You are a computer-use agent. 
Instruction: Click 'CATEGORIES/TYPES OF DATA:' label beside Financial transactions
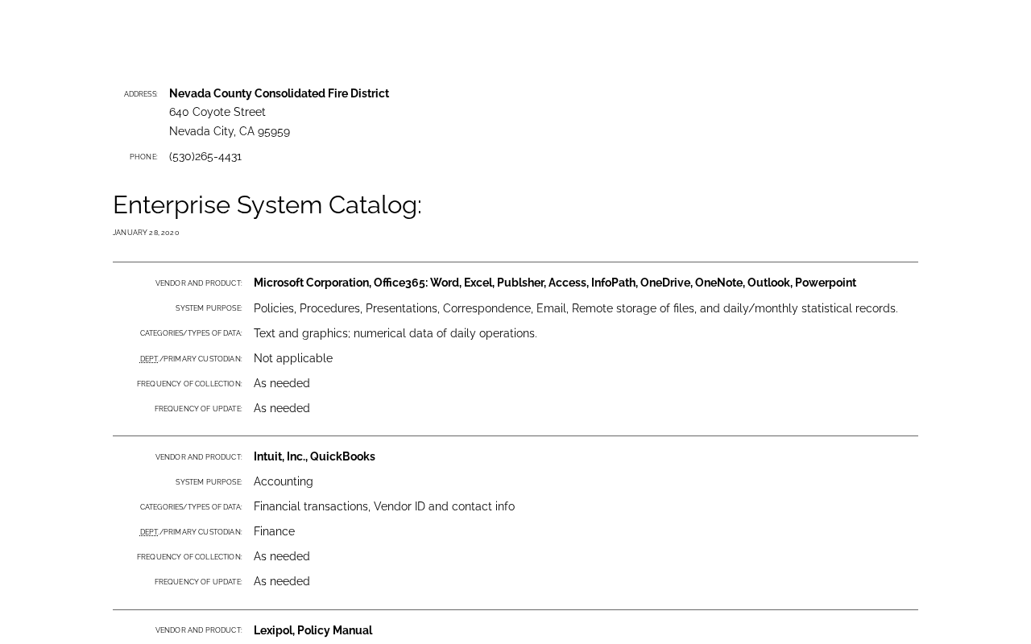(x=191, y=507)
